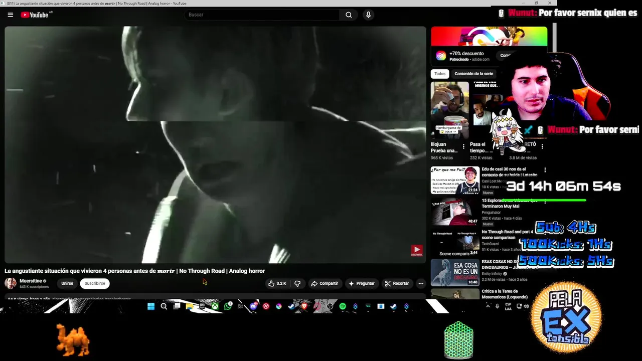Open the Xbox app in the taskbar
Viewport: 642px width, 361px height.
pyautogui.click(x=215, y=306)
